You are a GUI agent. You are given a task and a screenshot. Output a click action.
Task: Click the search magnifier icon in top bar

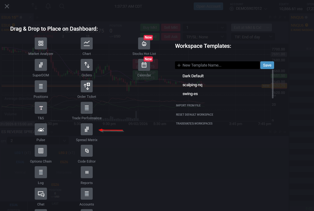[x=62, y=6]
